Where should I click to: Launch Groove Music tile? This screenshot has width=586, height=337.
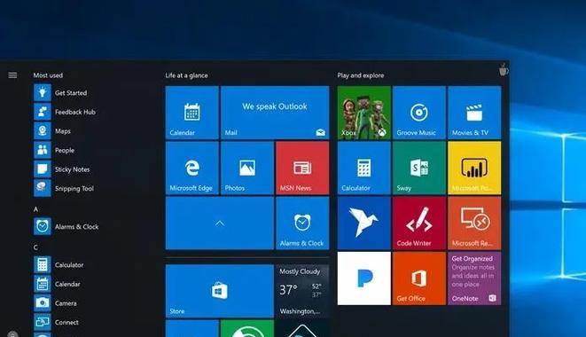(x=419, y=113)
